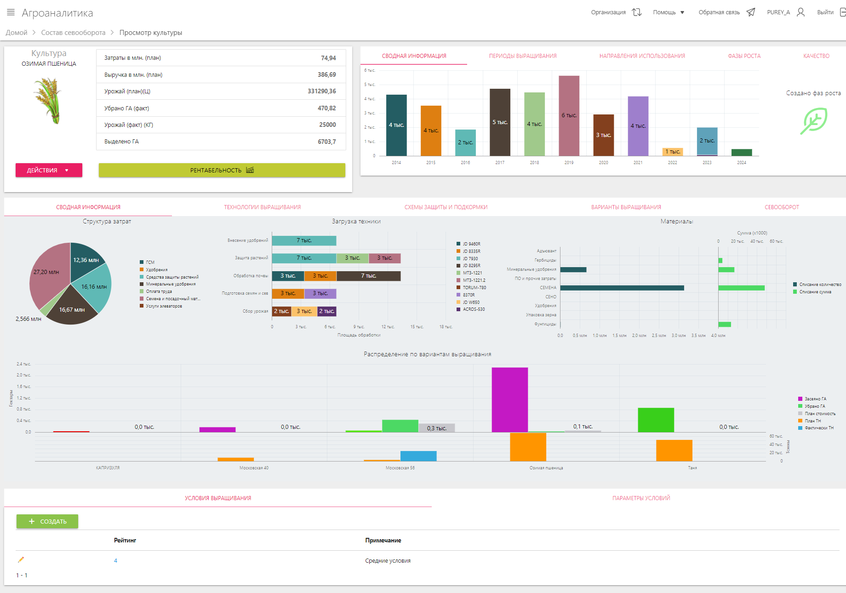Click the organization switch arrows icon
The width and height of the screenshot is (846, 593).
tap(637, 12)
